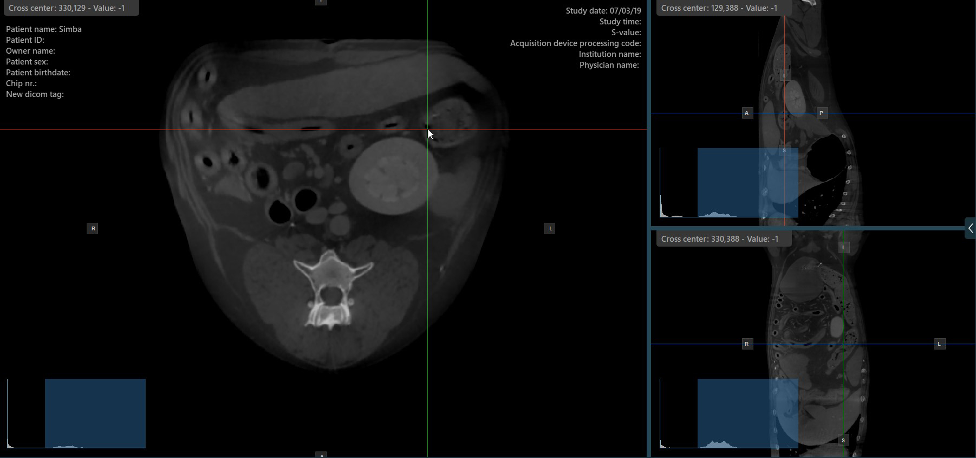Select the L marker in coronal view
This screenshot has height=458, width=976.
(x=940, y=344)
